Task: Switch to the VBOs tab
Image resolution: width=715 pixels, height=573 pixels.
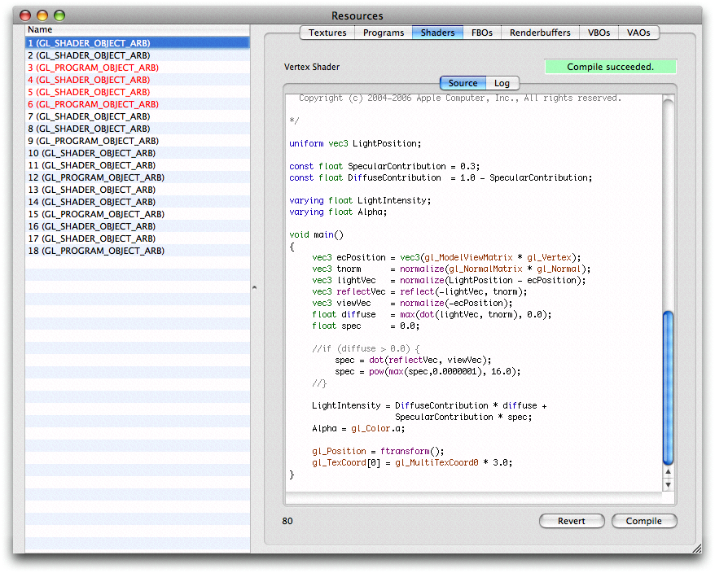Action: tap(599, 33)
